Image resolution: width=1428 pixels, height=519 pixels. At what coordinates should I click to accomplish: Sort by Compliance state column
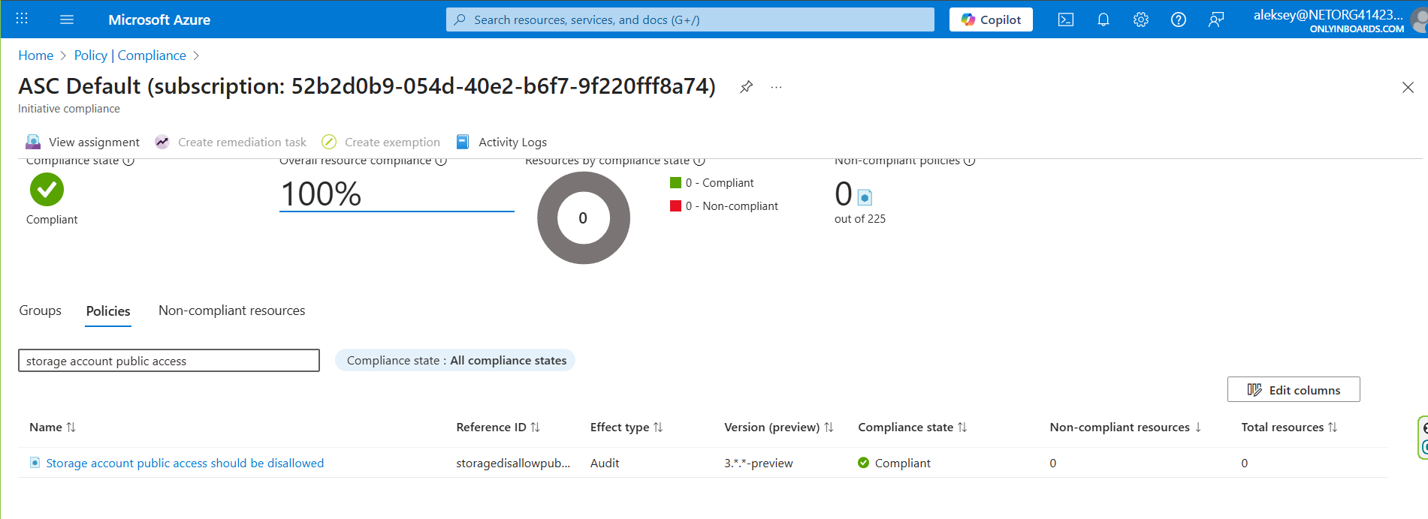point(913,427)
